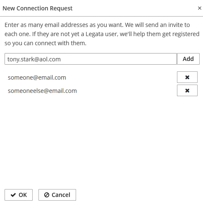Add the typed email address
Screen dimensions: 203x204
188,59
